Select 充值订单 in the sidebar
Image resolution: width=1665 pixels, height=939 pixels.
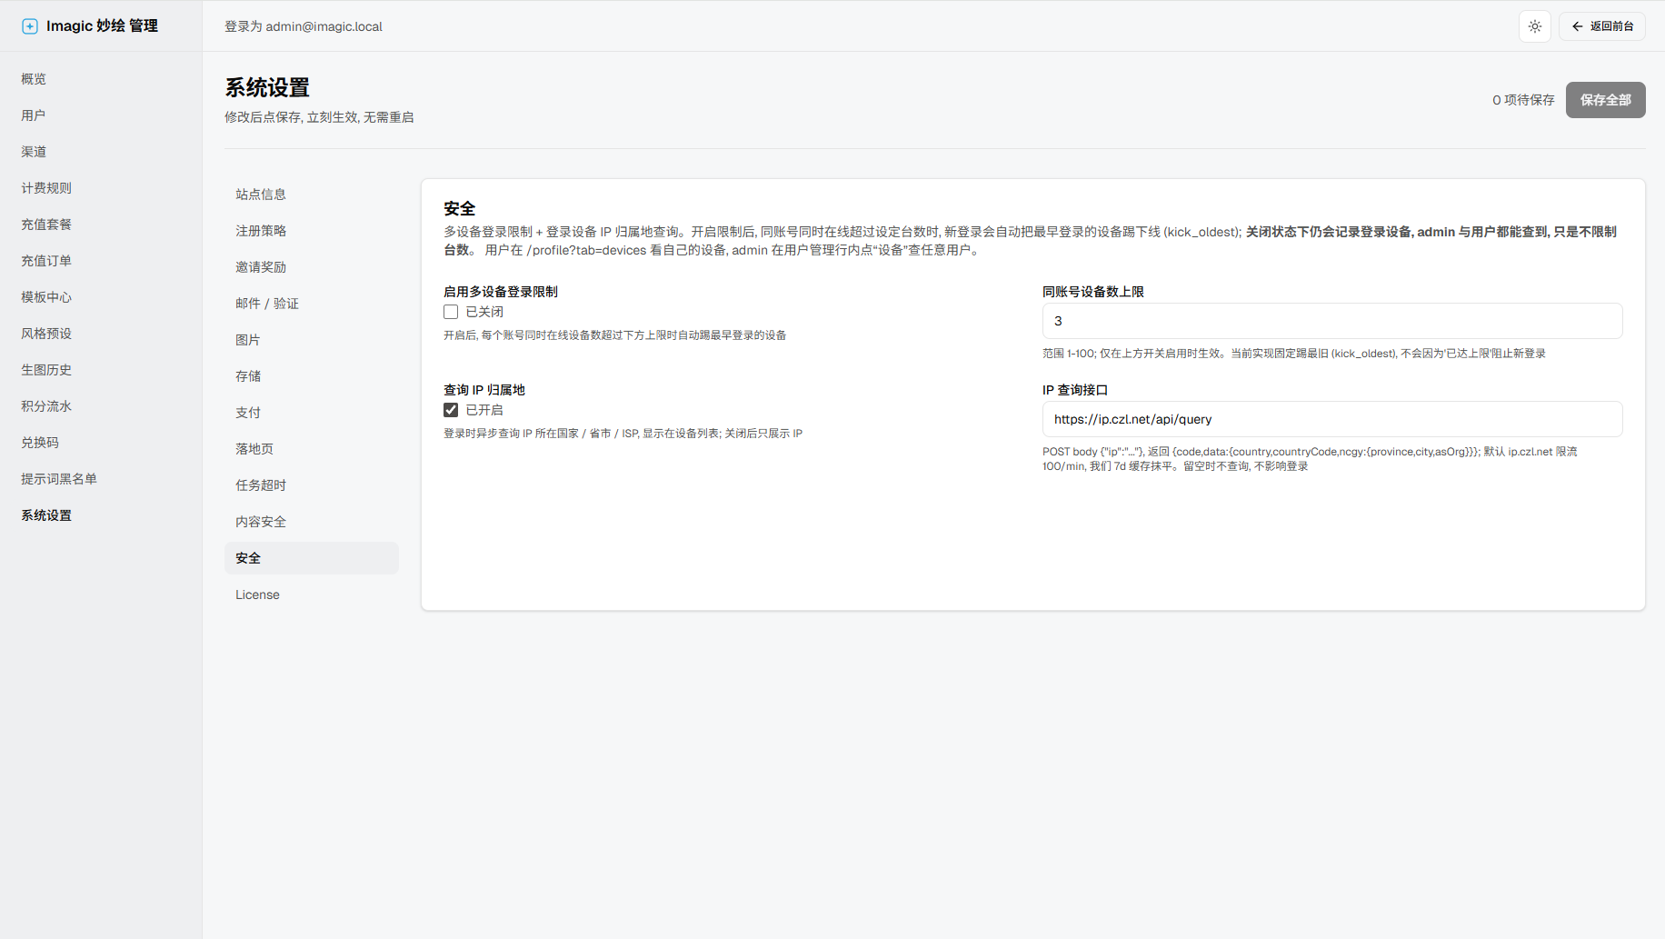pyautogui.click(x=46, y=261)
